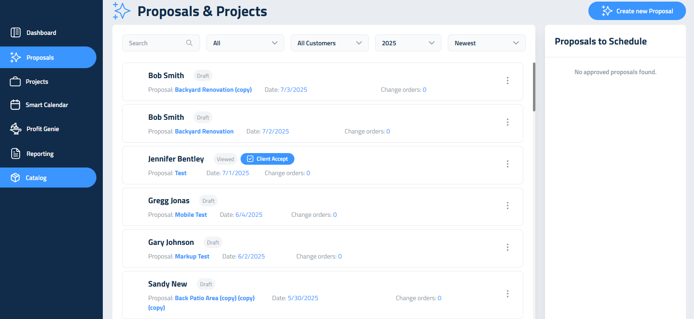Open the Mobile Test proposal link
The height and width of the screenshot is (319, 694).
click(x=191, y=215)
